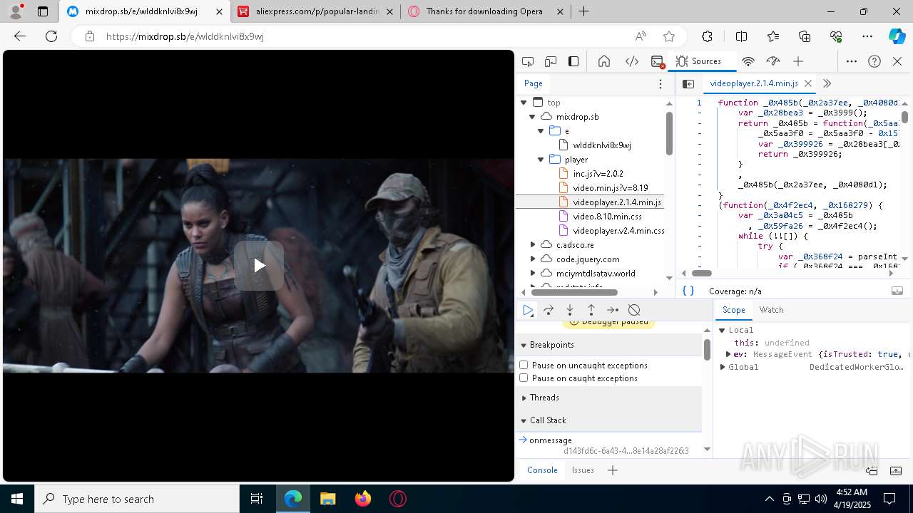Expand the Global scope entry
The height and width of the screenshot is (513, 913).
(x=722, y=368)
